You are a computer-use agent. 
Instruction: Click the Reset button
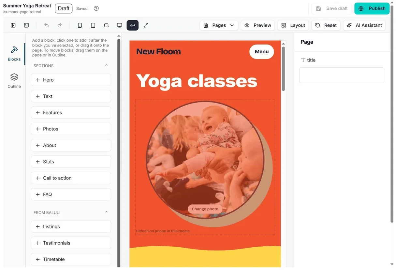pos(326,25)
